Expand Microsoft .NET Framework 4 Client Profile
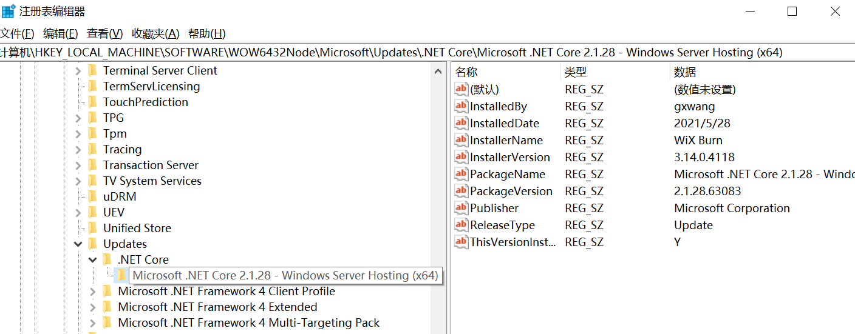This screenshot has height=334, width=855. click(92, 292)
